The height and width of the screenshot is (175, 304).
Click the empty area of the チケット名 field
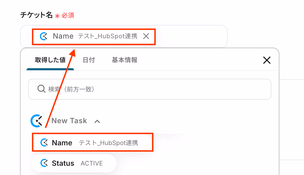pyautogui.click(x=191, y=36)
